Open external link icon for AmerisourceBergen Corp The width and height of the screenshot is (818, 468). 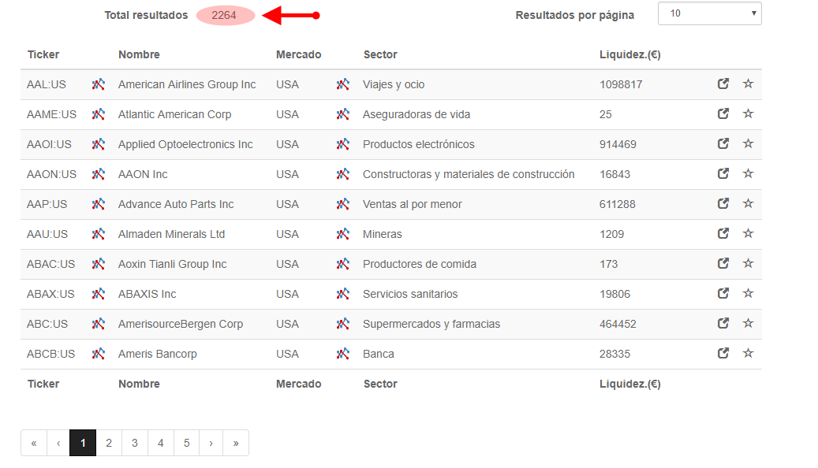coord(723,323)
